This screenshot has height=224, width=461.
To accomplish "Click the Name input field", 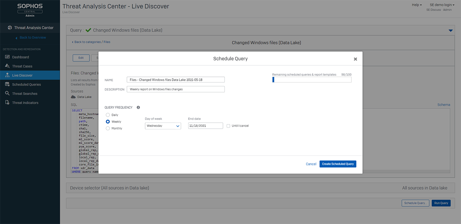I will click(176, 80).
